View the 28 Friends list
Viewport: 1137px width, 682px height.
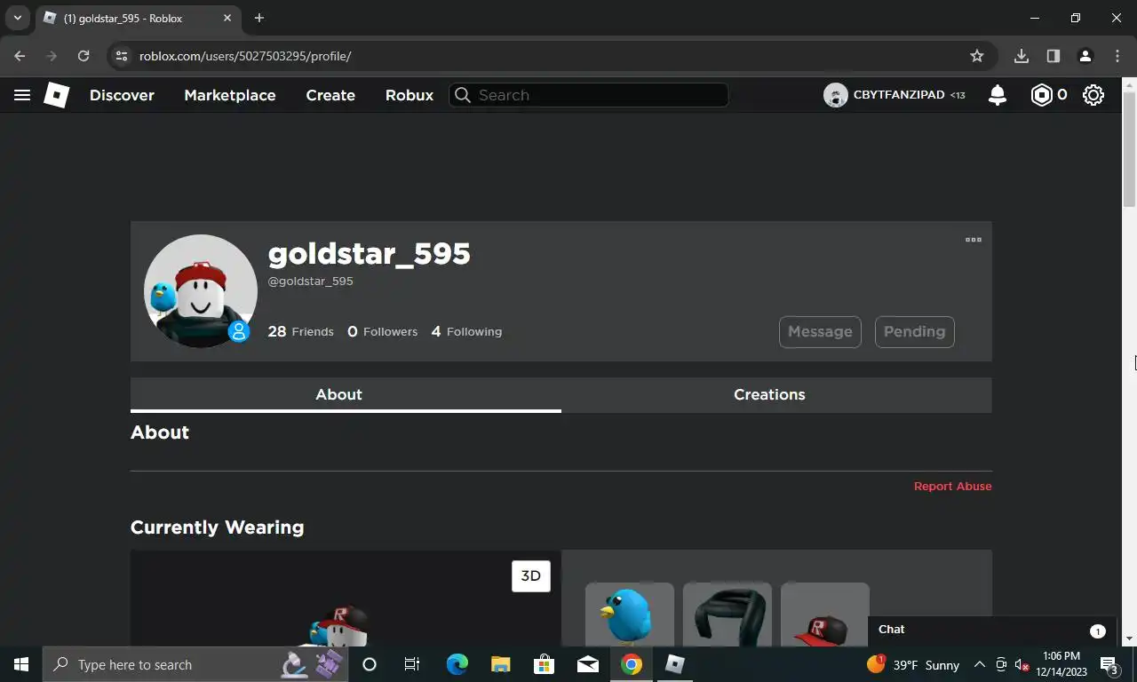(300, 331)
